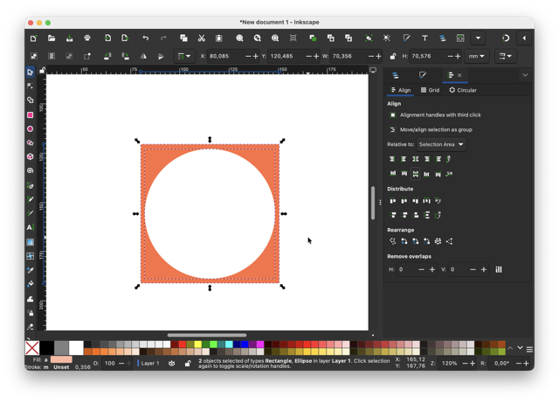This screenshot has width=559, height=403.
Task: Expand the toolbar overflow arrow
Action: tap(478, 38)
